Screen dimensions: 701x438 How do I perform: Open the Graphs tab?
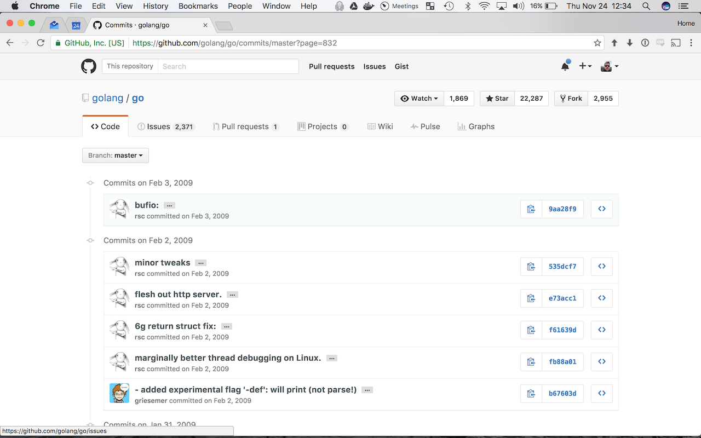[476, 126]
